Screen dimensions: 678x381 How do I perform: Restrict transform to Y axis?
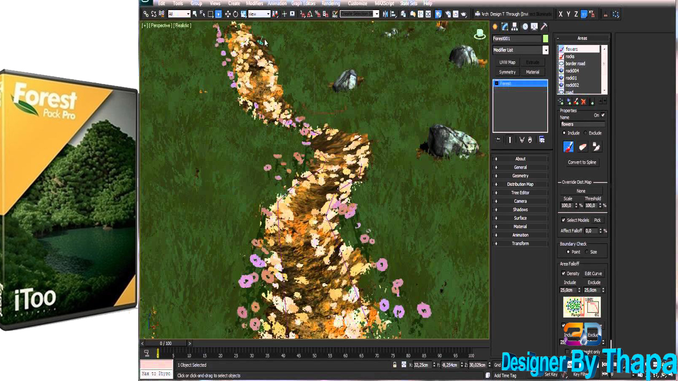[568, 14]
